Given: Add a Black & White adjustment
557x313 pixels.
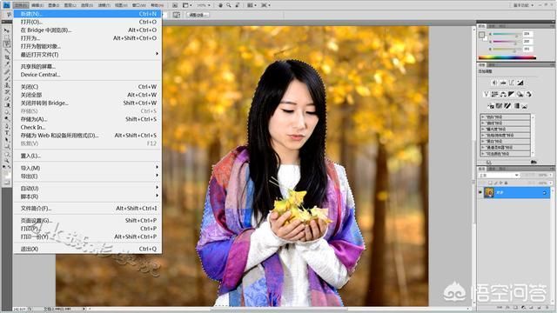Looking at the screenshot, I should pos(511,94).
